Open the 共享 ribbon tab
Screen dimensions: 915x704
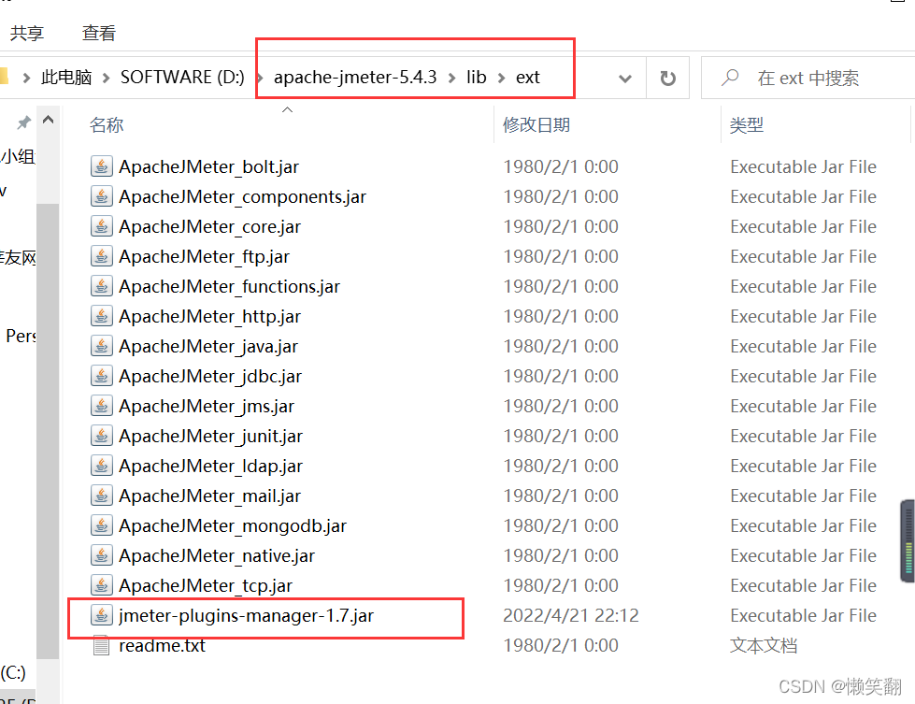pyautogui.click(x=27, y=33)
